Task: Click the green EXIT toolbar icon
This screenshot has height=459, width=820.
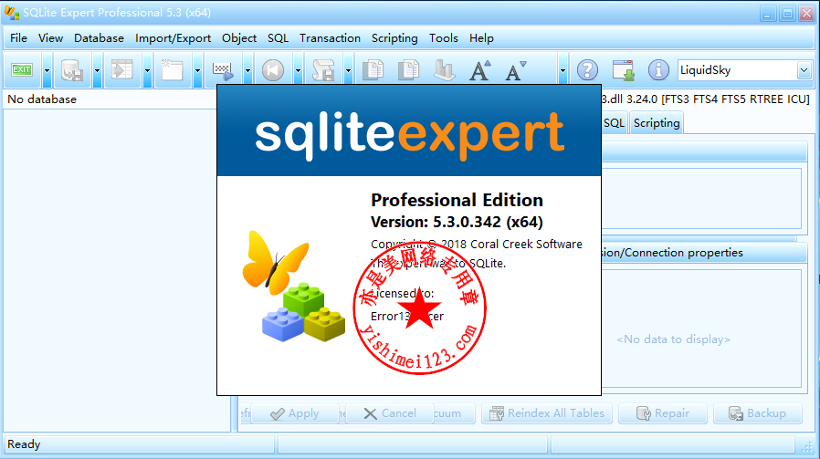Action: click(x=22, y=69)
